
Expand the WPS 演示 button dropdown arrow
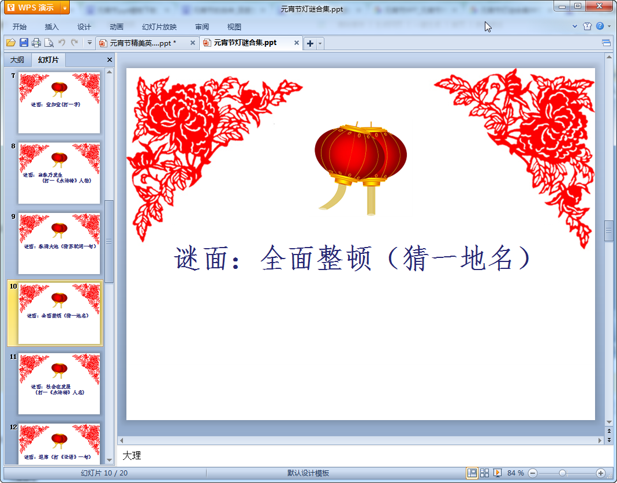pyautogui.click(x=65, y=8)
